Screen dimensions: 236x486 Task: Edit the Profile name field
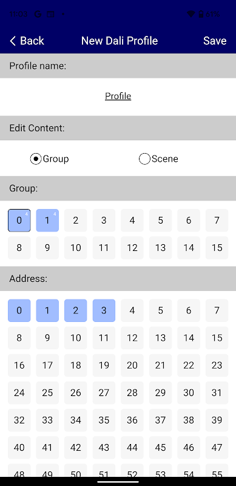point(118,96)
